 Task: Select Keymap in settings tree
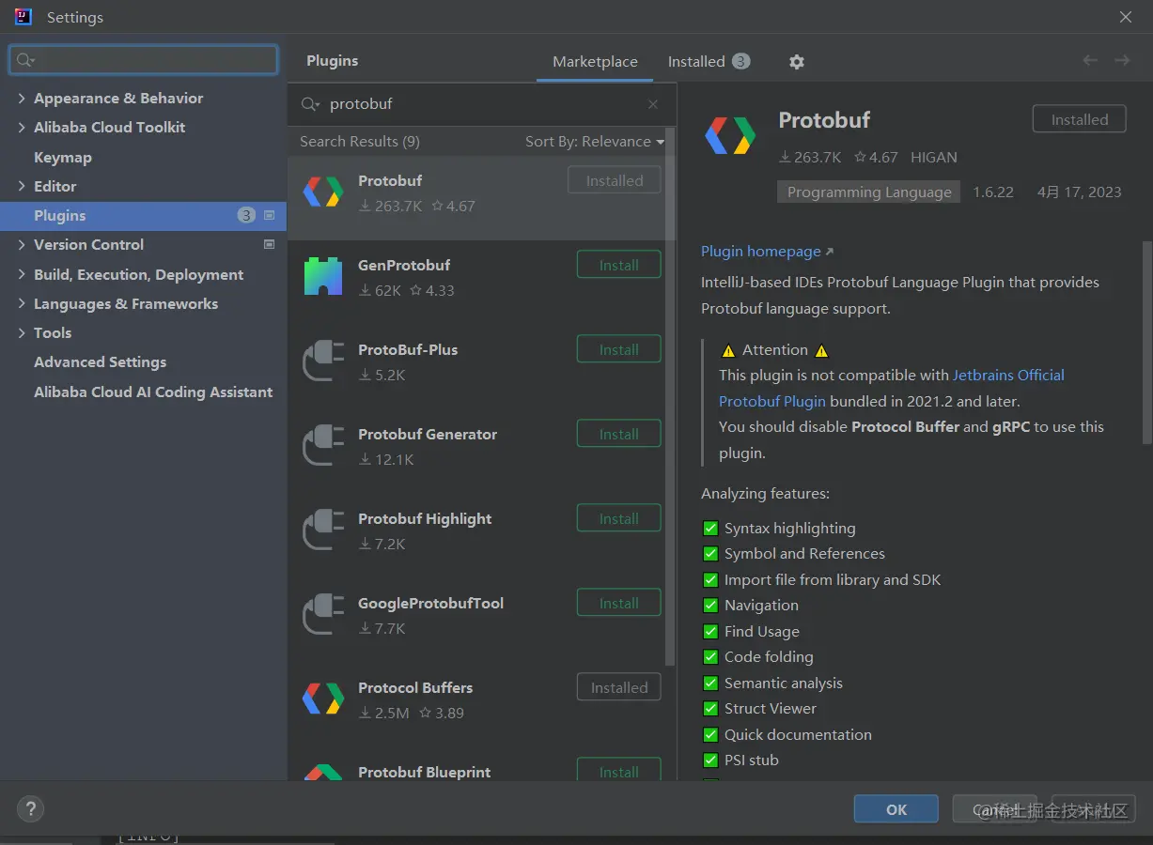click(x=63, y=157)
